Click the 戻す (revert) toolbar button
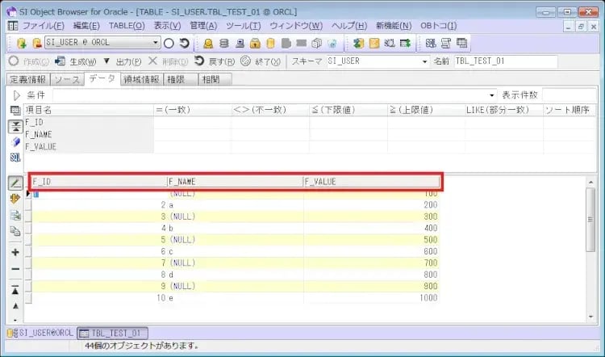This screenshot has height=357, width=605. click(214, 61)
